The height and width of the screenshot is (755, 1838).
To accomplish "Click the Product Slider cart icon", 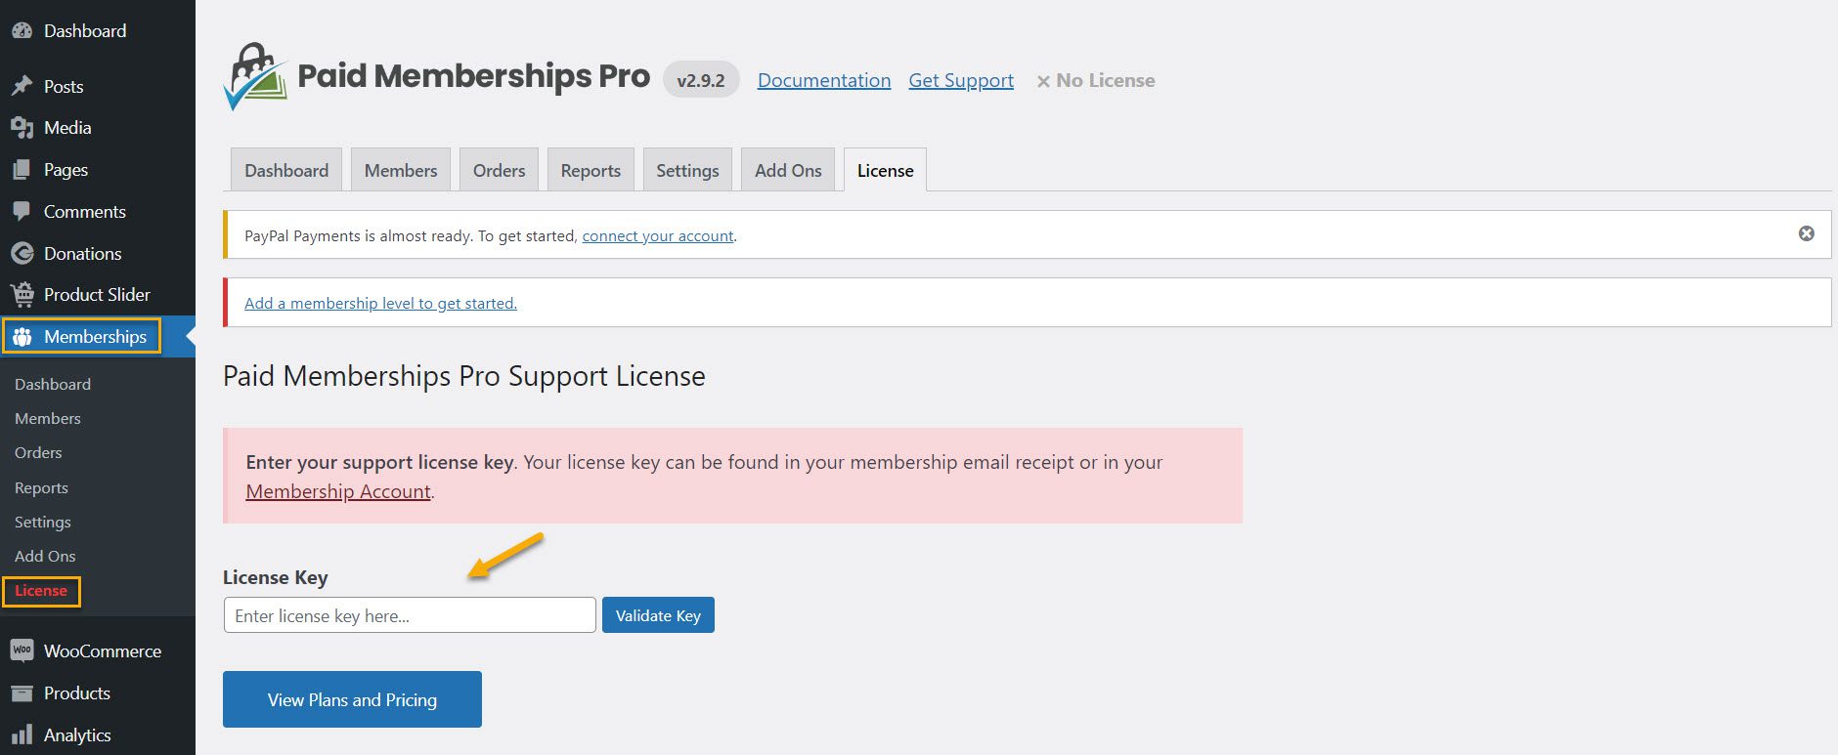I will point(22,294).
